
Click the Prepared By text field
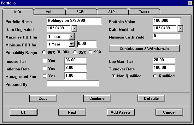pyautogui.click(x=73, y=83)
